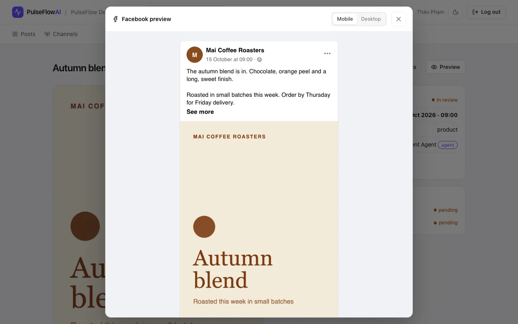
Task: Close the Facebook preview dialog
Action: click(x=399, y=19)
